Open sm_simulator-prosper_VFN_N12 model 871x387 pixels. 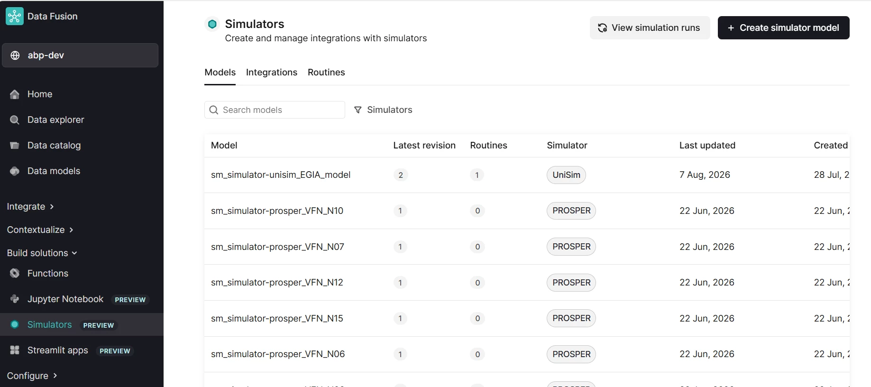point(277,283)
